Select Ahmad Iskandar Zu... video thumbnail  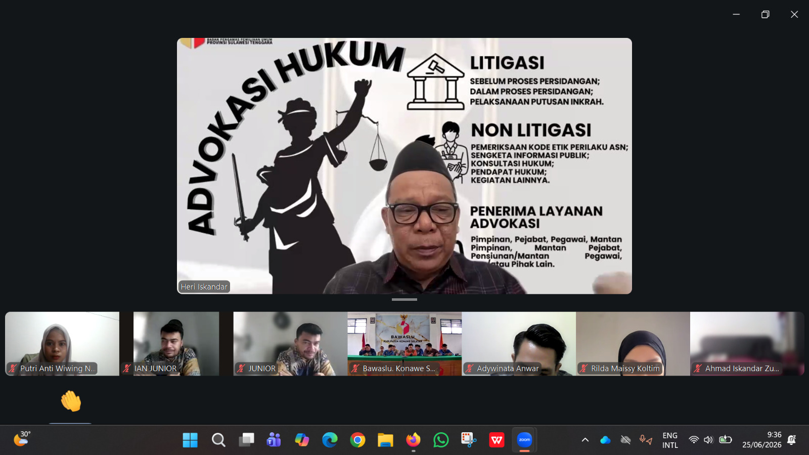point(747,344)
